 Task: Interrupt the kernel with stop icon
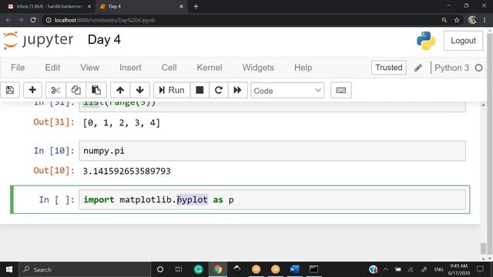[x=200, y=90]
